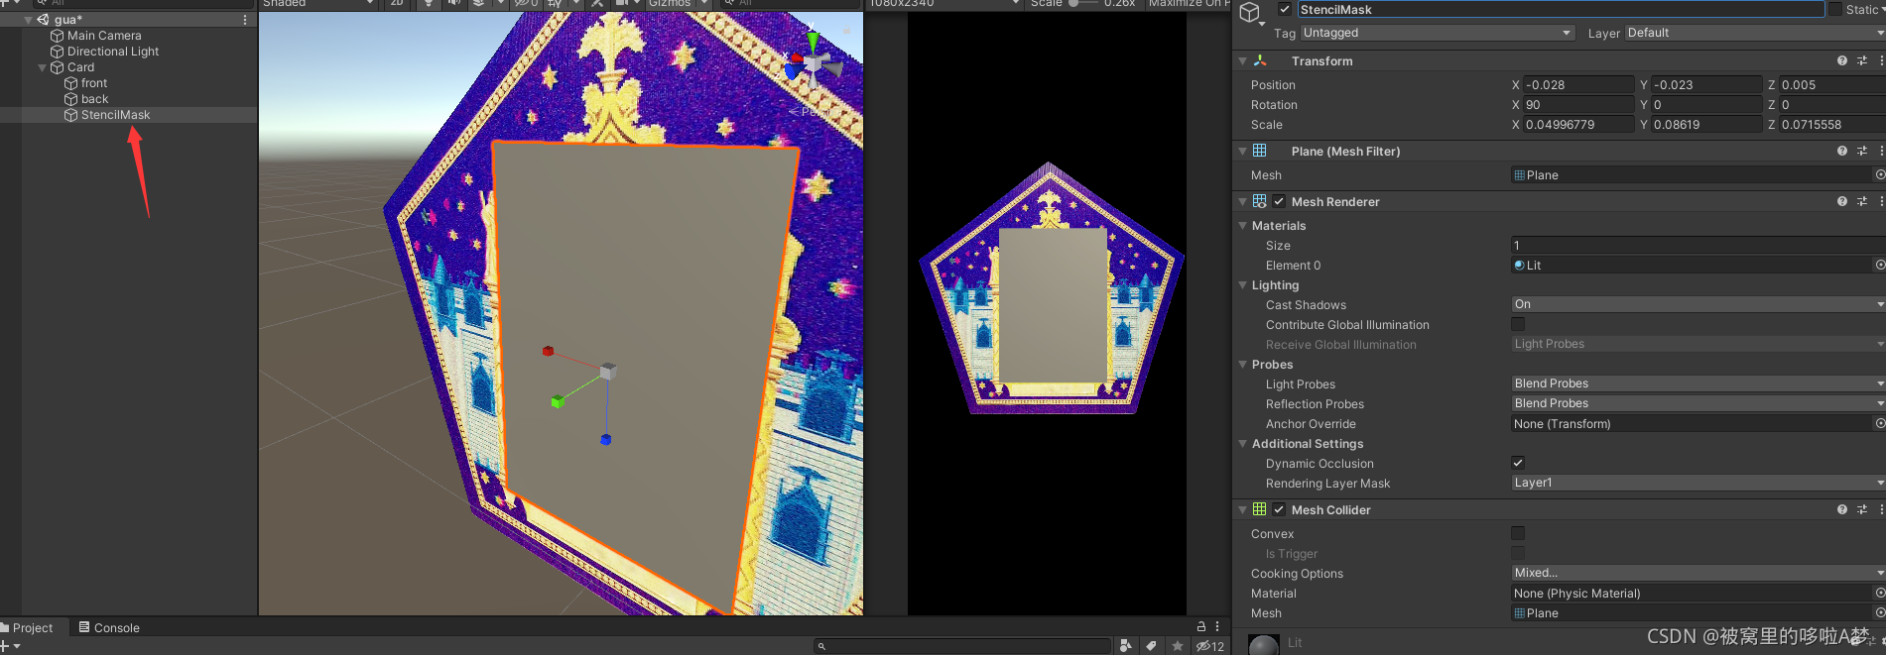Open the Layer dropdown
The image size is (1886, 655).
[x=1754, y=33]
